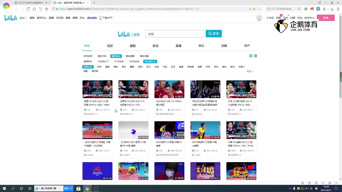Screen dimensions: 342x192
Task: Open the scissors screenshot tool dropdown arrow
Action: click(x=328, y=9)
